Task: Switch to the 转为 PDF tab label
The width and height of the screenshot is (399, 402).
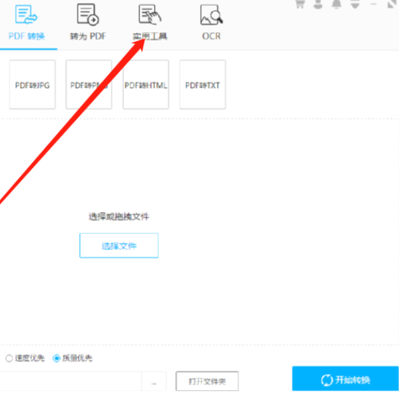Action: [x=88, y=36]
